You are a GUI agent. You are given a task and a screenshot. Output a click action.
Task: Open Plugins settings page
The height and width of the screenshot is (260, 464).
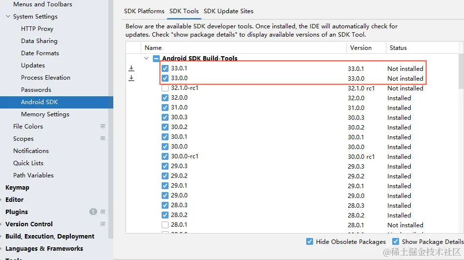[x=17, y=212]
